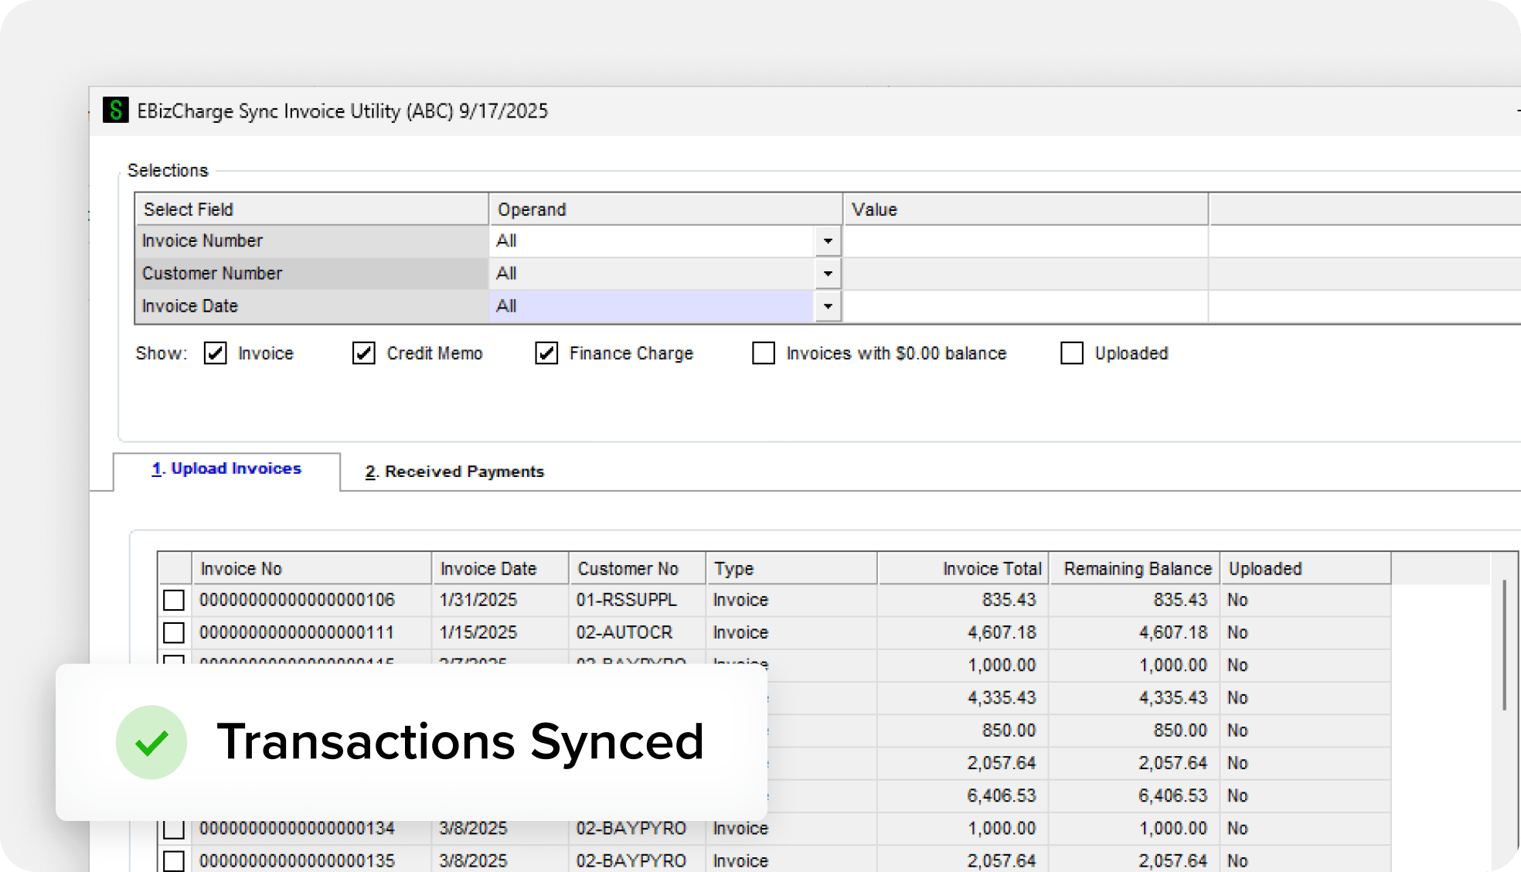Disable the Finance Charge checkbox

pyautogui.click(x=546, y=353)
